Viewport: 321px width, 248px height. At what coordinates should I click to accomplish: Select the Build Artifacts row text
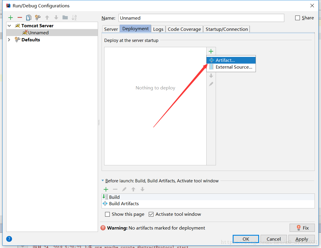(124, 204)
